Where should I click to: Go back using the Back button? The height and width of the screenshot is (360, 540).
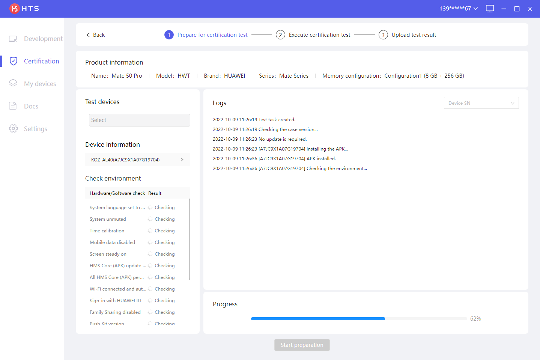pyautogui.click(x=95, y=35)
